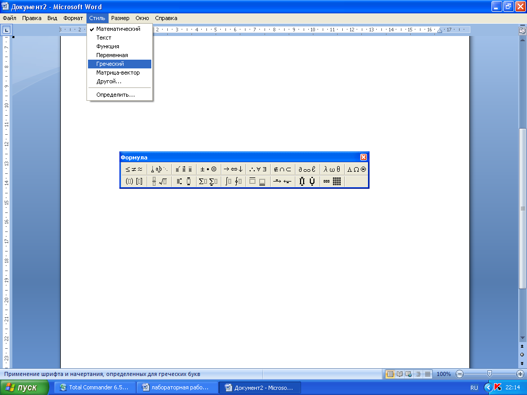Viewport: 527px width, 395px height.
Task: Switch to Web Layout view
Action: pos(409,374)
